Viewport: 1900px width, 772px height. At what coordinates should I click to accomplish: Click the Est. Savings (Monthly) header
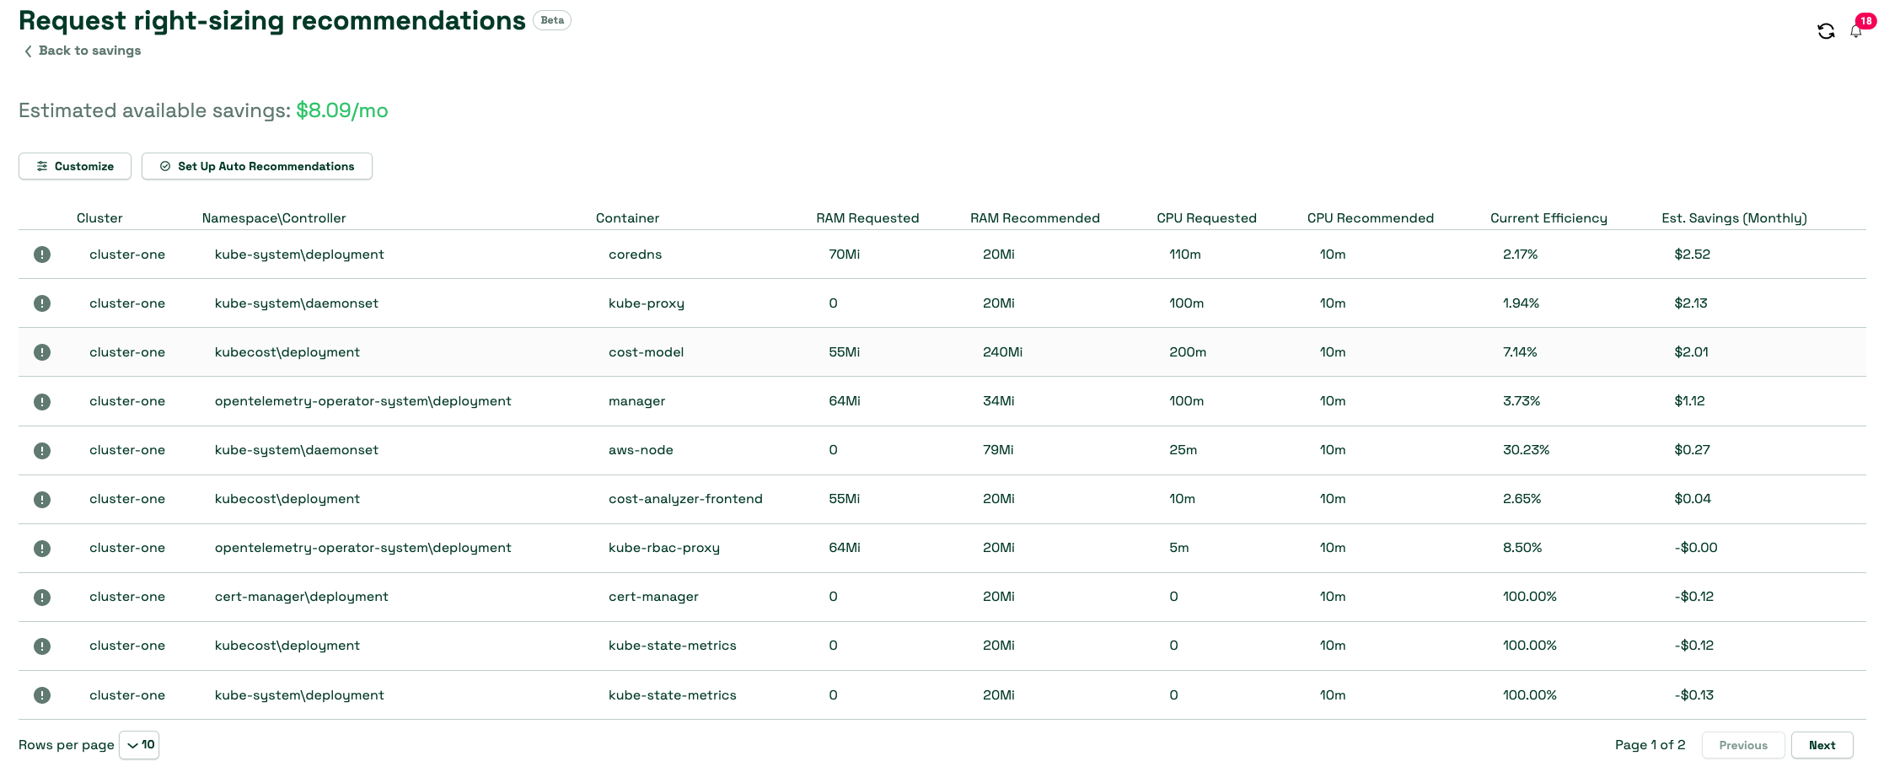1734,218
